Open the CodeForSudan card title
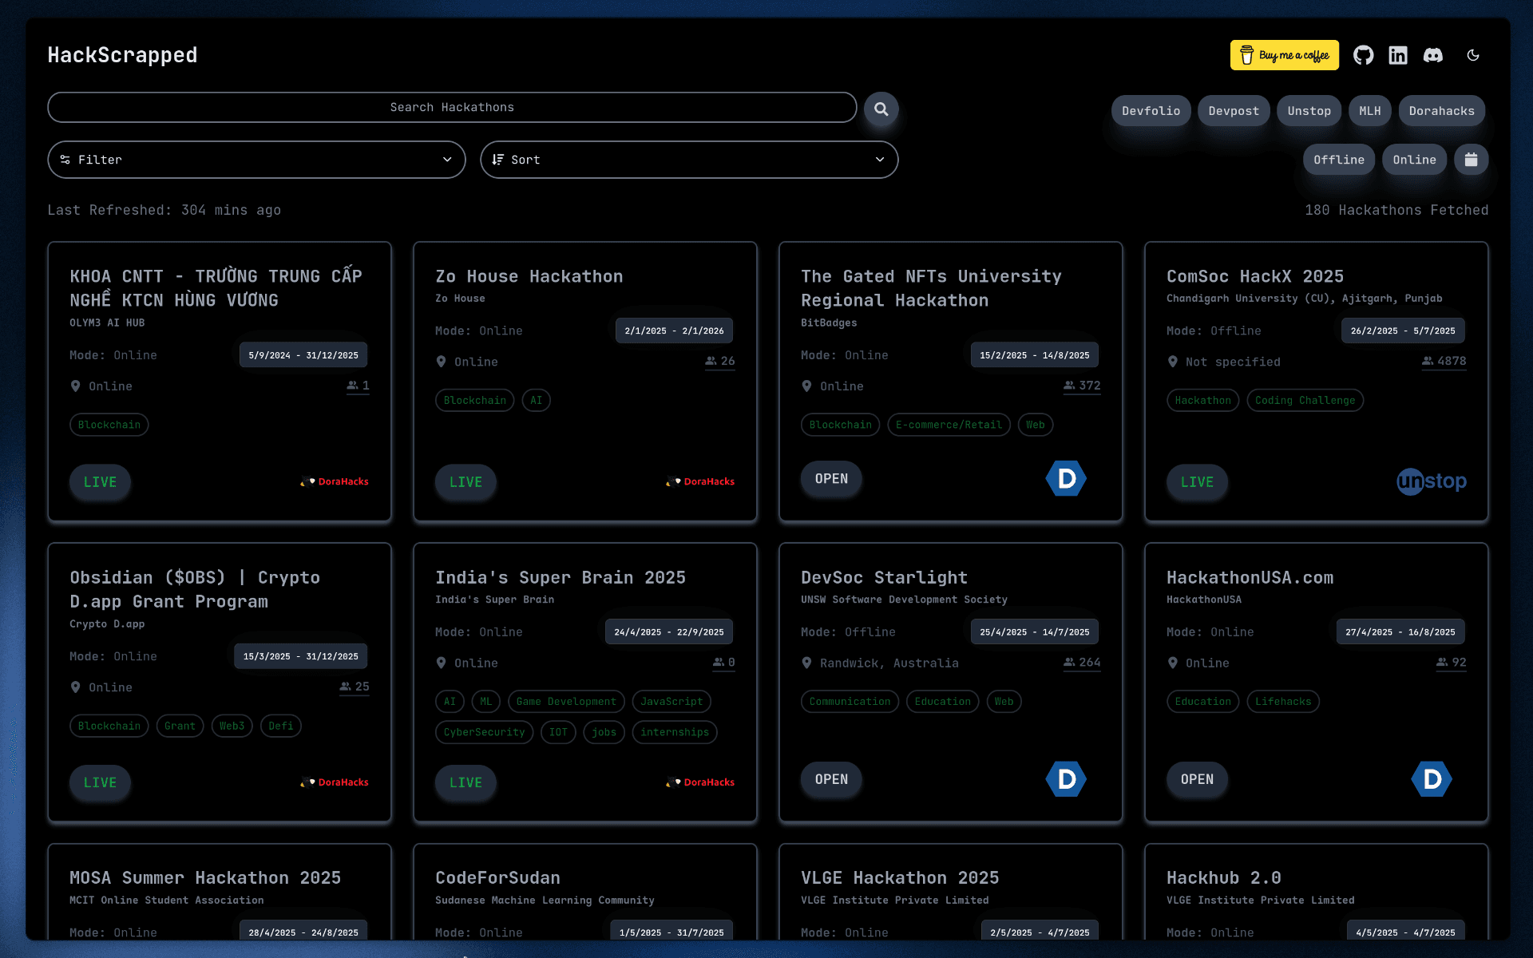 click(x=497, y=877)
